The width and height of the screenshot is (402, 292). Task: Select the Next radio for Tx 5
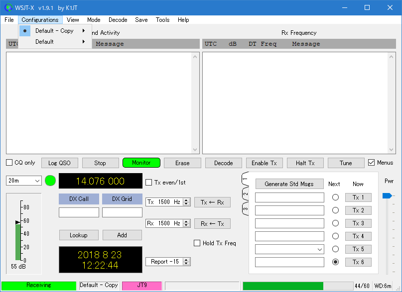pos(335,249)
